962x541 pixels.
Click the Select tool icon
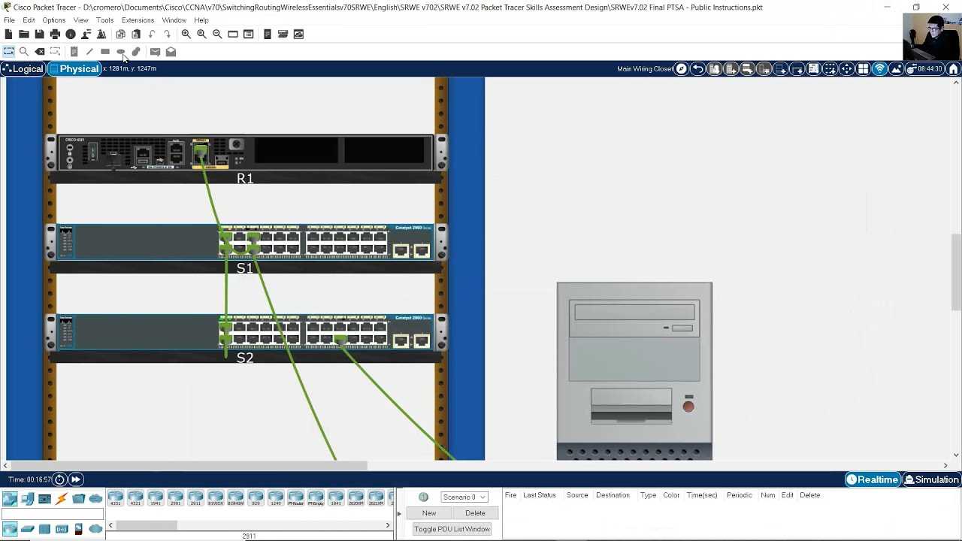click(x=8, y=52)
